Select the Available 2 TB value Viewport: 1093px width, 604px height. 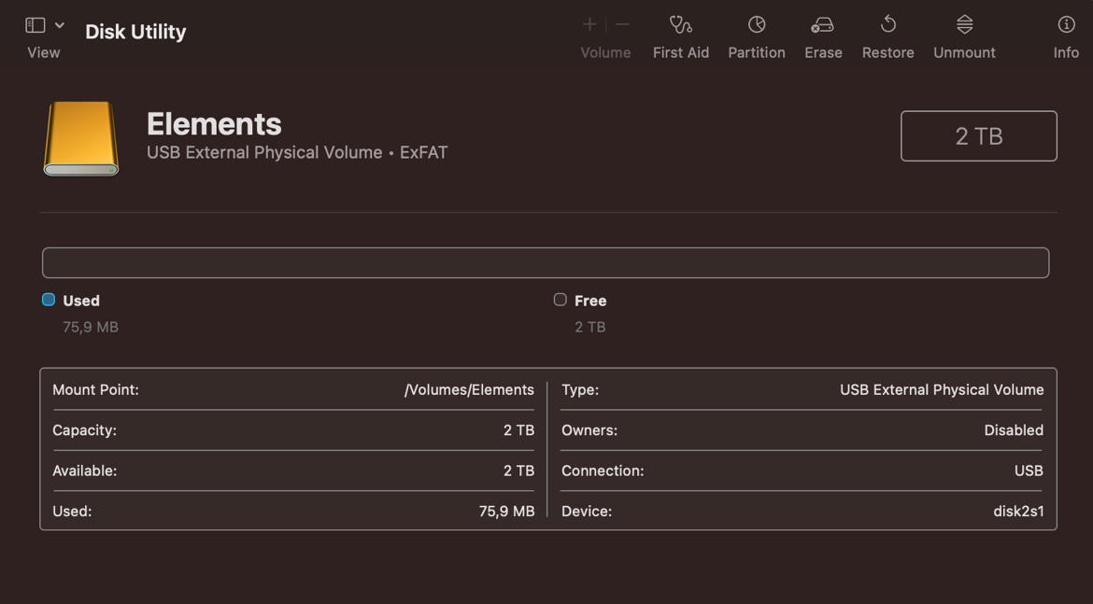(x=518, y=471)
